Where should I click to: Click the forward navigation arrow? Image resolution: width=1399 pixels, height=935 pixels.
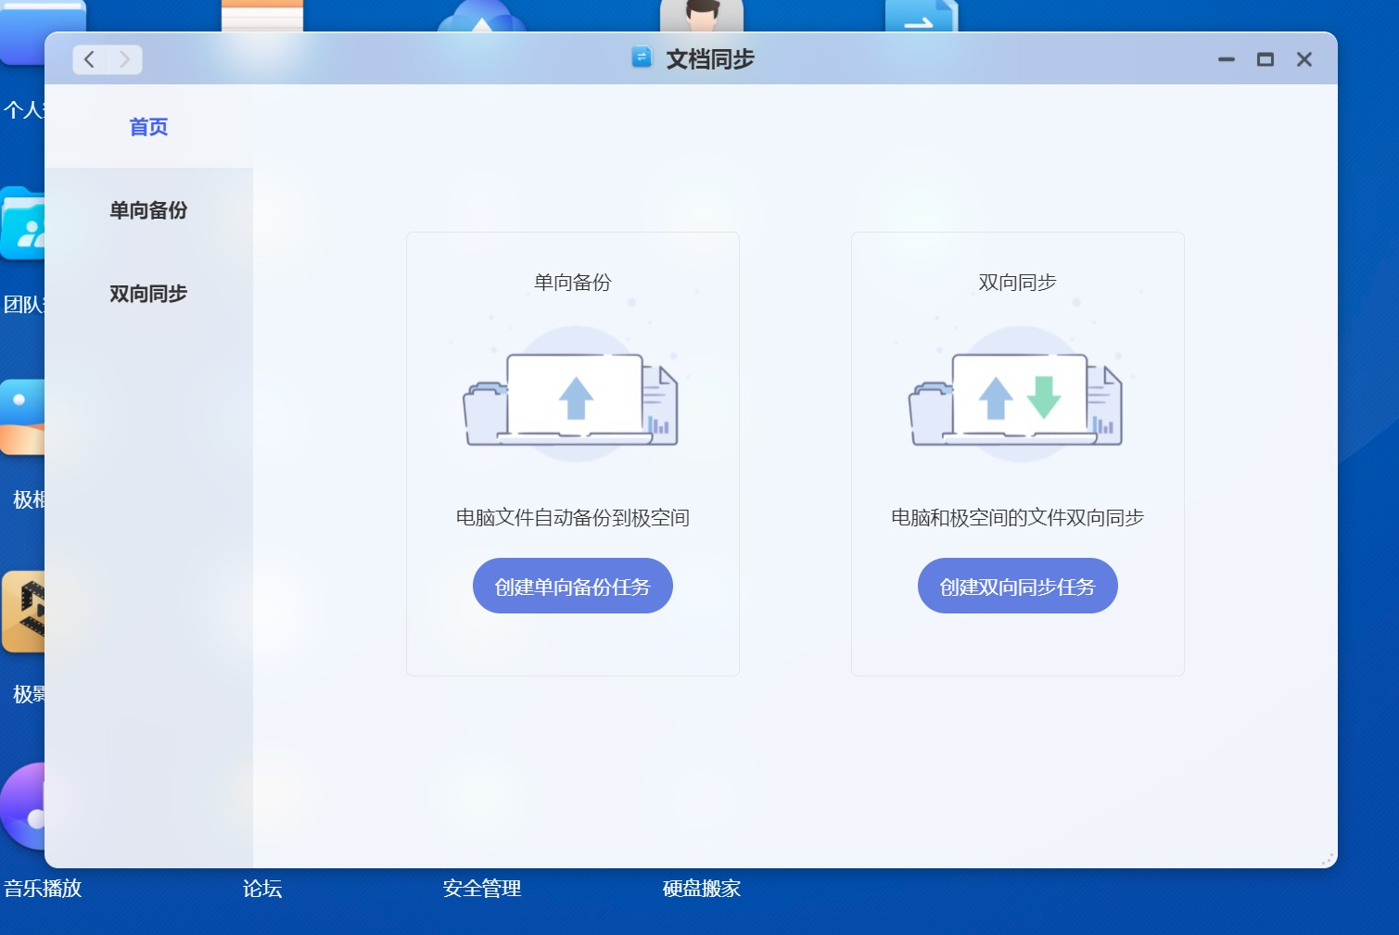pyautogui.click(x=123, y=58)
